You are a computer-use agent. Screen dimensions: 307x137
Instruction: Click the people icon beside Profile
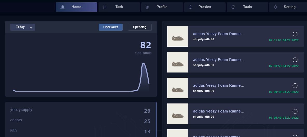pos(148,7)
